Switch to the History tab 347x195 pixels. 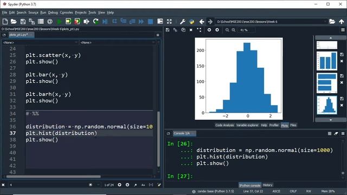point(267,185)
